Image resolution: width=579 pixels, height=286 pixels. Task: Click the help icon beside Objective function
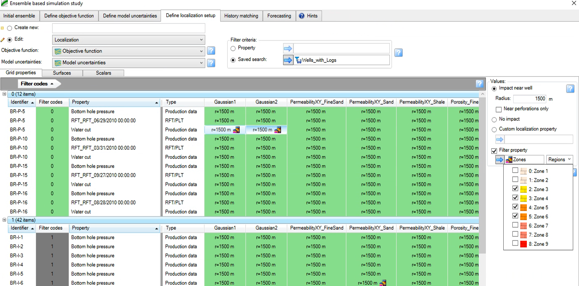click(211, 51)
